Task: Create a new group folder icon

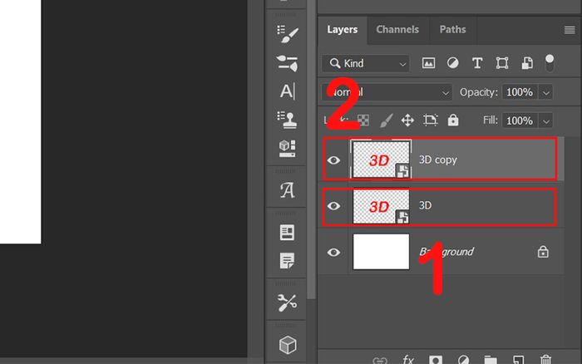Action: pos(491,360)
